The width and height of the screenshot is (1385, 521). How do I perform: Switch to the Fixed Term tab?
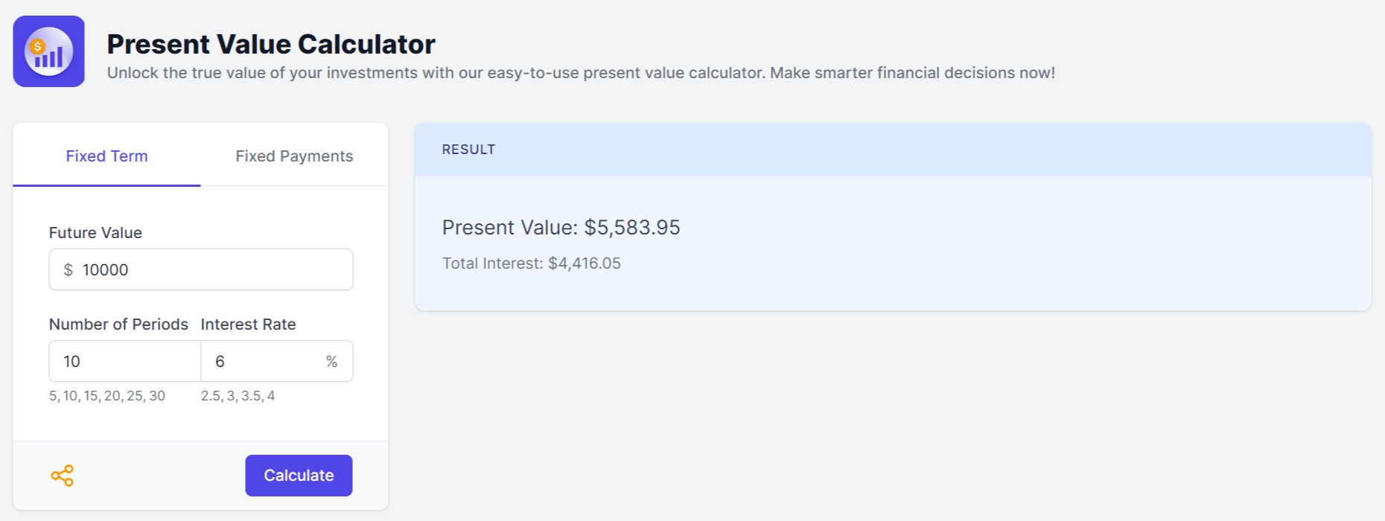[106, 156]
